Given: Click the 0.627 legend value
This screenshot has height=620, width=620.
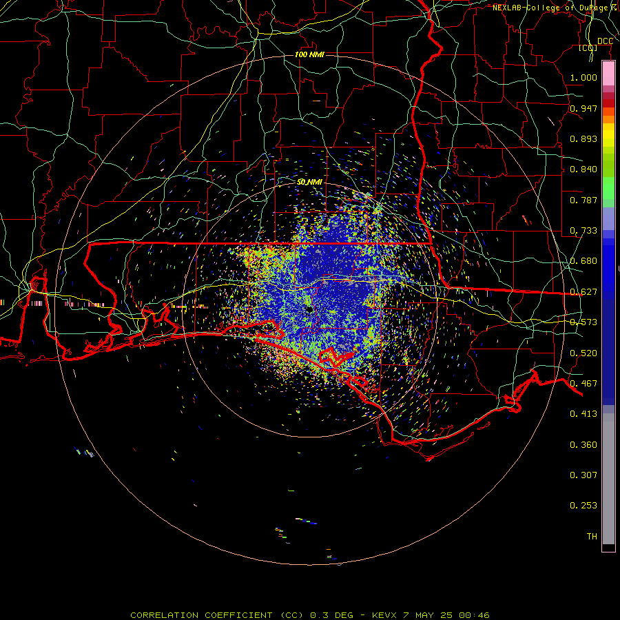Looking at the screenshot, I should (583, 292).
